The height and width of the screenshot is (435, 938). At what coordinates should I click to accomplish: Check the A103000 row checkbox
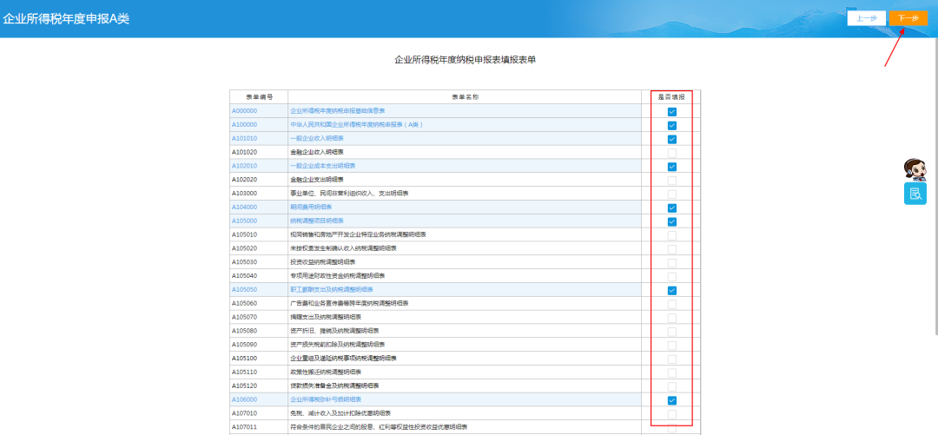pos(671,194)
